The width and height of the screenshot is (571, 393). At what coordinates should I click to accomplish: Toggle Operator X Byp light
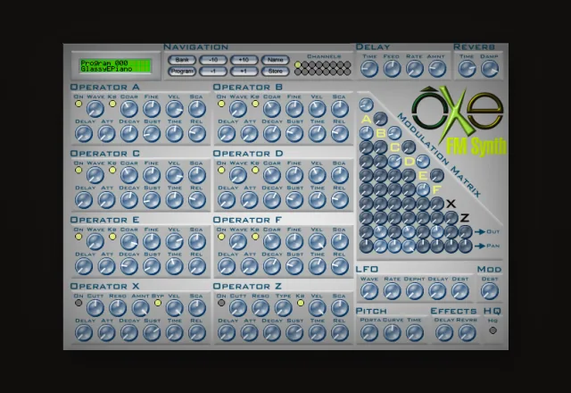tap(158, 303)
